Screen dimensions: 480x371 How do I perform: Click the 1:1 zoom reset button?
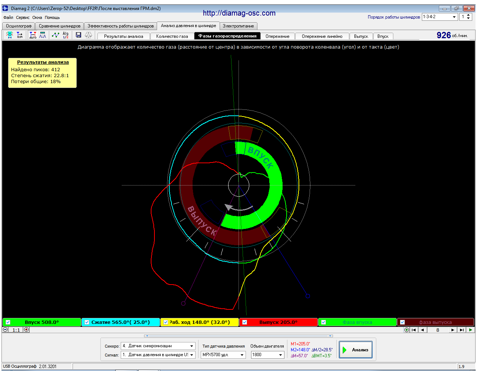click(16, 330)
